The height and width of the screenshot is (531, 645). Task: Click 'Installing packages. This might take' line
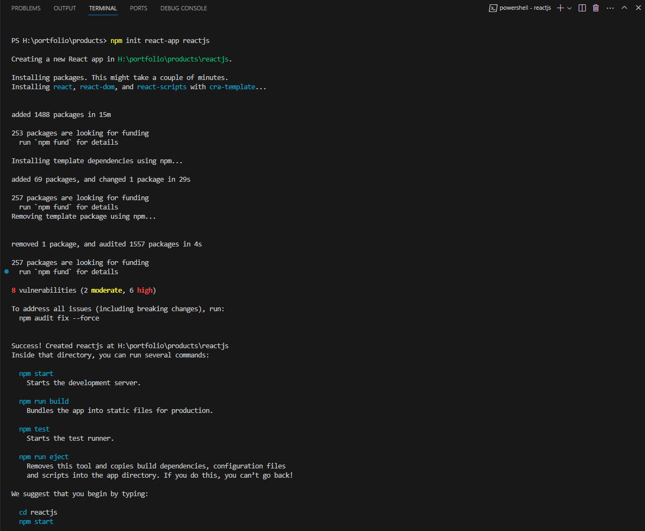point(120,77)
